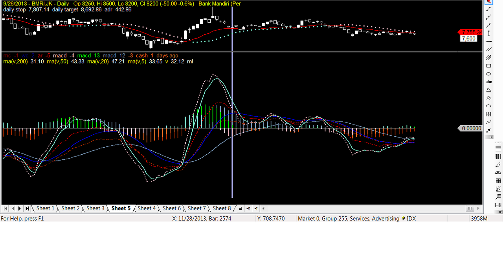The height and width of the screenshot is (265, 503).
Task: Select the Fibonacci arc tool
Action: (x=498, y=173)
